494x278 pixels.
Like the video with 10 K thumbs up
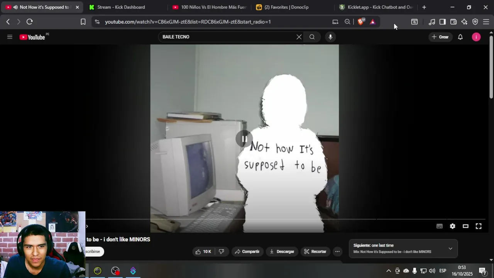203,252
